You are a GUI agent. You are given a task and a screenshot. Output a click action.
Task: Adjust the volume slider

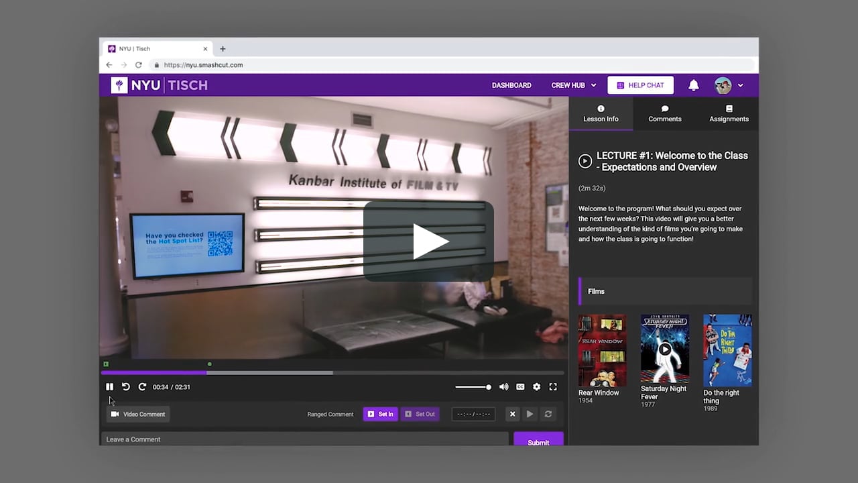click(473, 387)
